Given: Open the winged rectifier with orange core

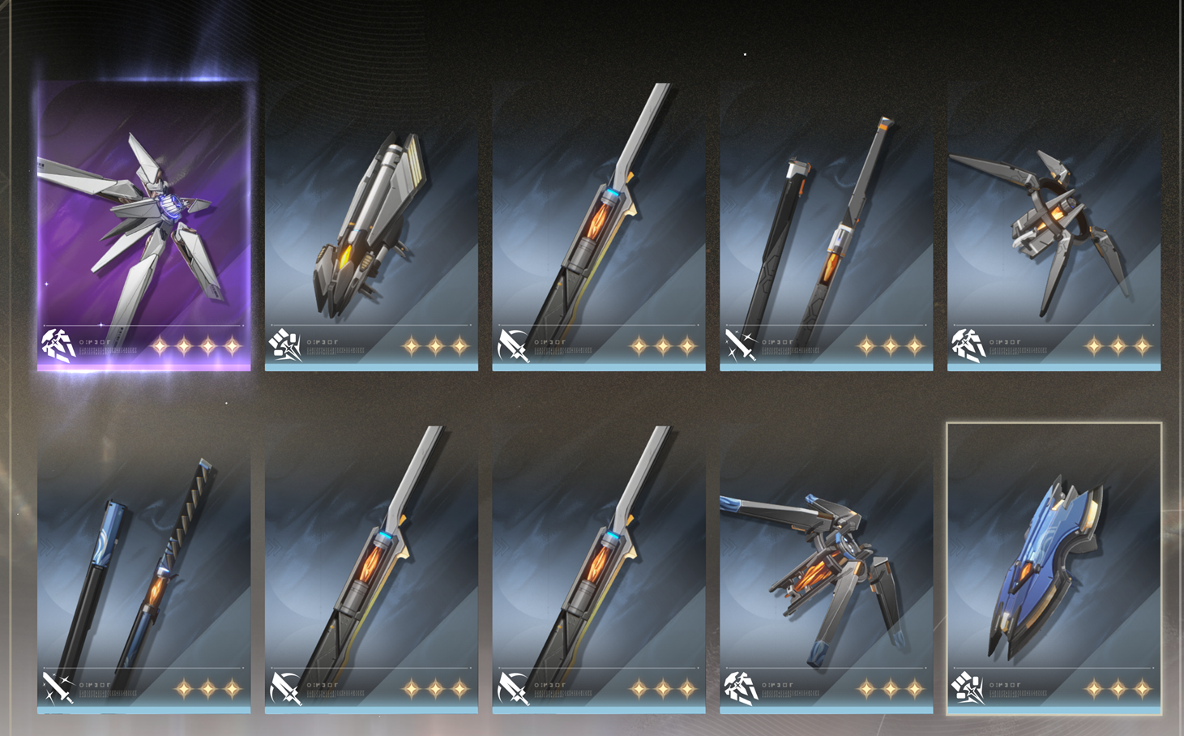Looking at the screenshot, I should 826,568.
